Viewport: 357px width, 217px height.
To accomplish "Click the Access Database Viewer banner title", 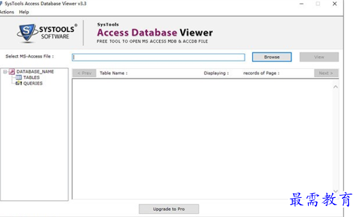I will [155, 33].
